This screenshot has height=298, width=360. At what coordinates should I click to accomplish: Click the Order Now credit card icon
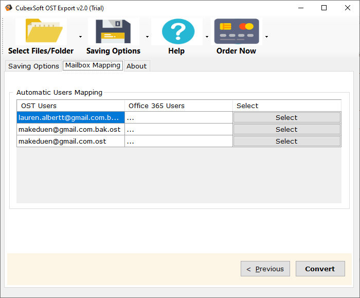click(x=237, y=31)
